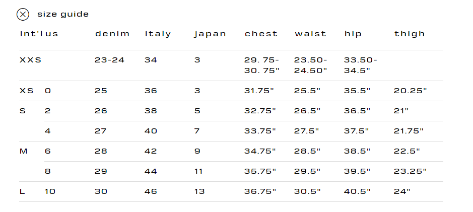Select the waist 27.5" measurement
This screenshot has width=473, height=212.
pos(306,131)
